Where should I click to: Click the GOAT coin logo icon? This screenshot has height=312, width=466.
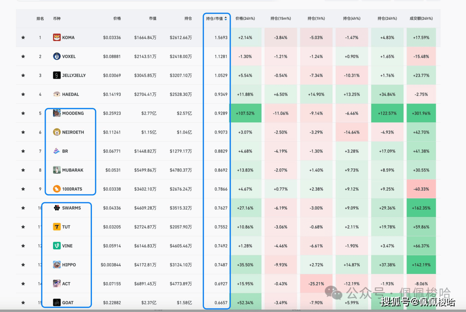coord(57,302)
